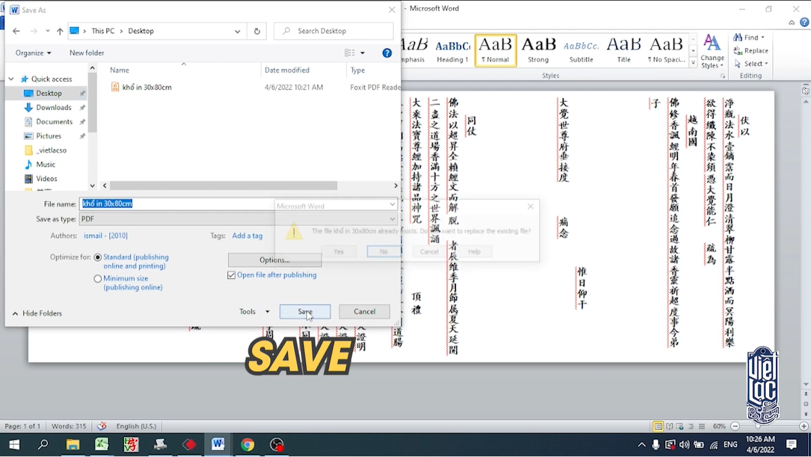Click the Search Desktop box

(334, 31)
